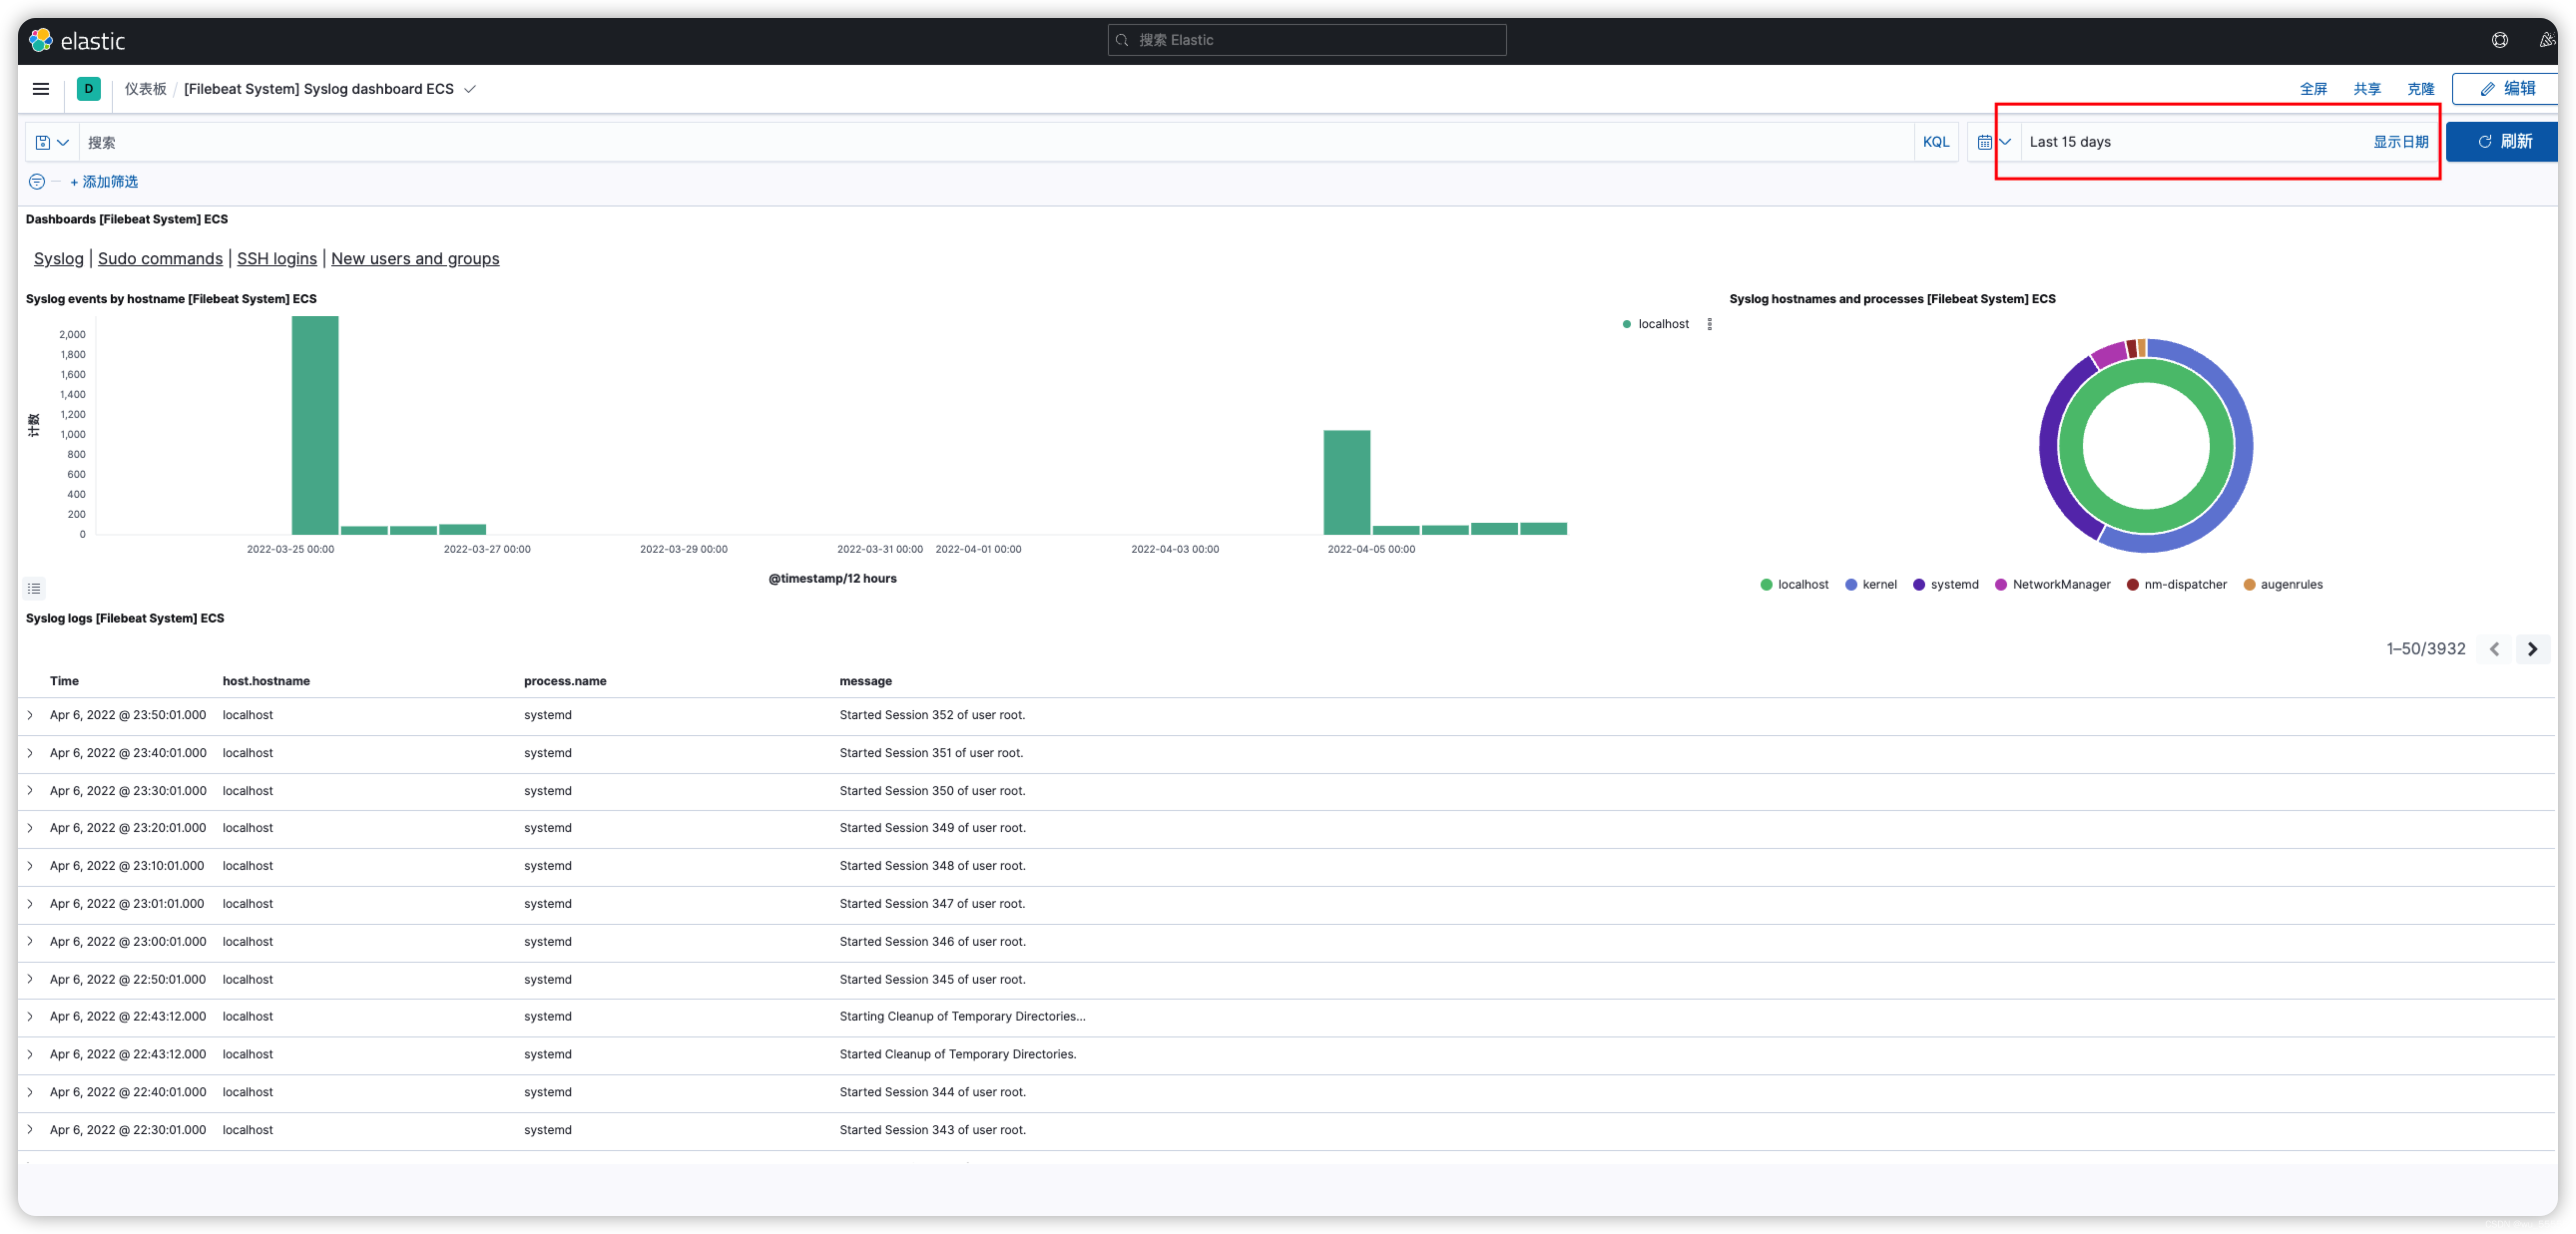
Task: Click the Elastic global search field
Action: point(1306,40)
